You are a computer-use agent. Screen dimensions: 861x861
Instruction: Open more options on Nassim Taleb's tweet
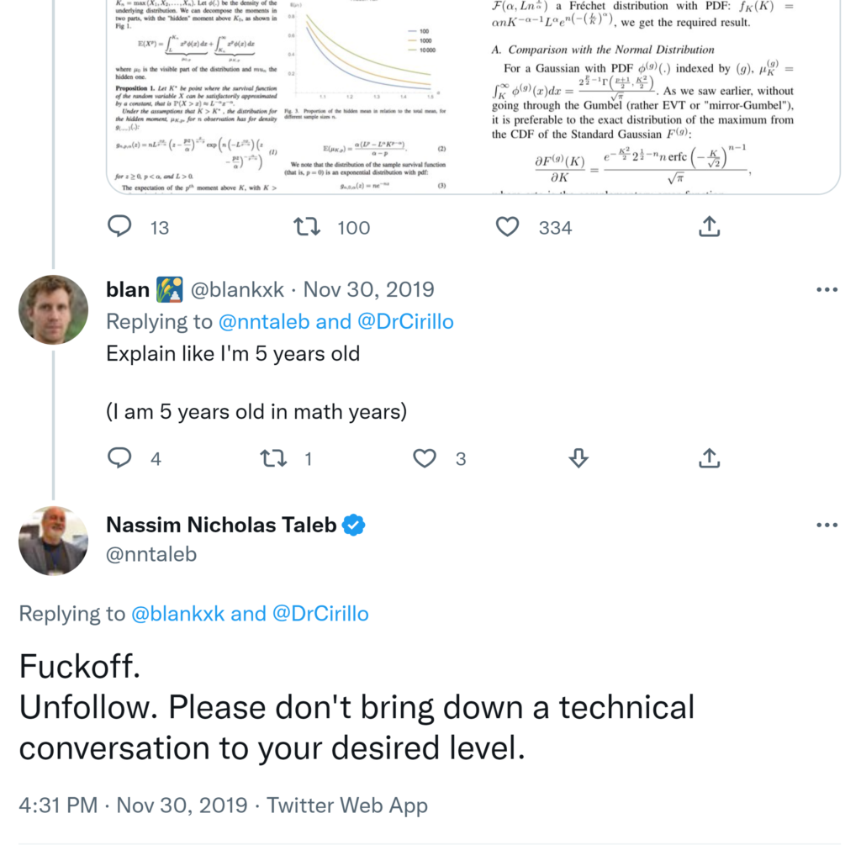(827, 526)
